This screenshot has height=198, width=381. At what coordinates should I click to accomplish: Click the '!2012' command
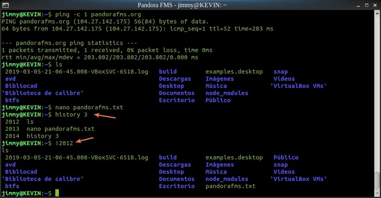pyautogui.click(x=64, y=143)
